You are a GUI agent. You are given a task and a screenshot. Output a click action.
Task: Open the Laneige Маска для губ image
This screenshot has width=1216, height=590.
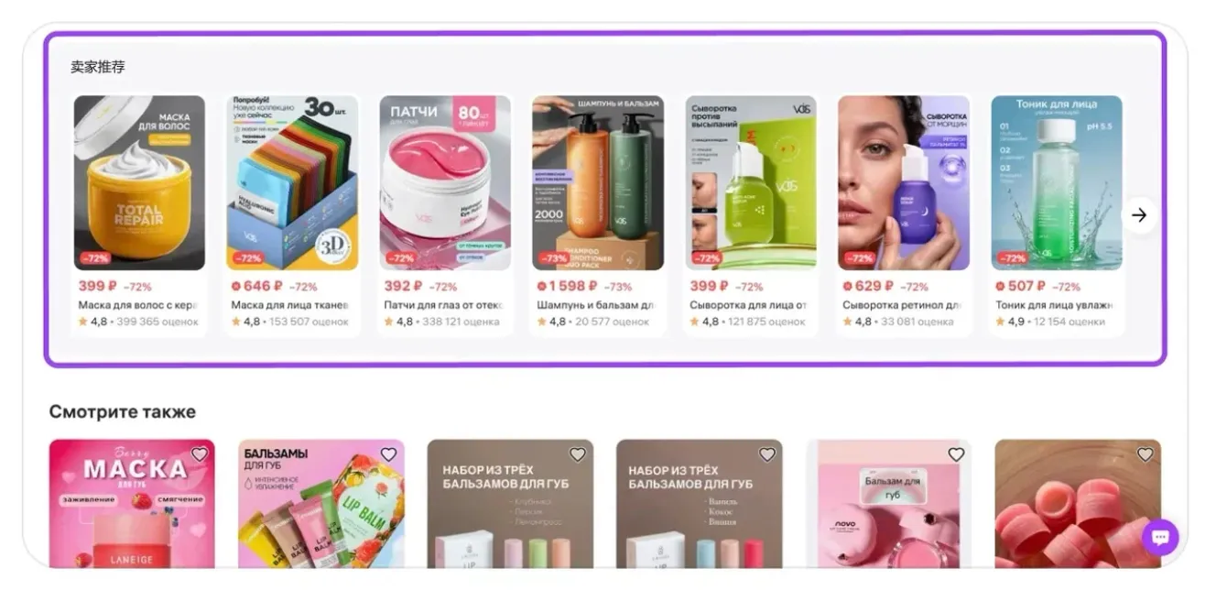coord(132,504)
